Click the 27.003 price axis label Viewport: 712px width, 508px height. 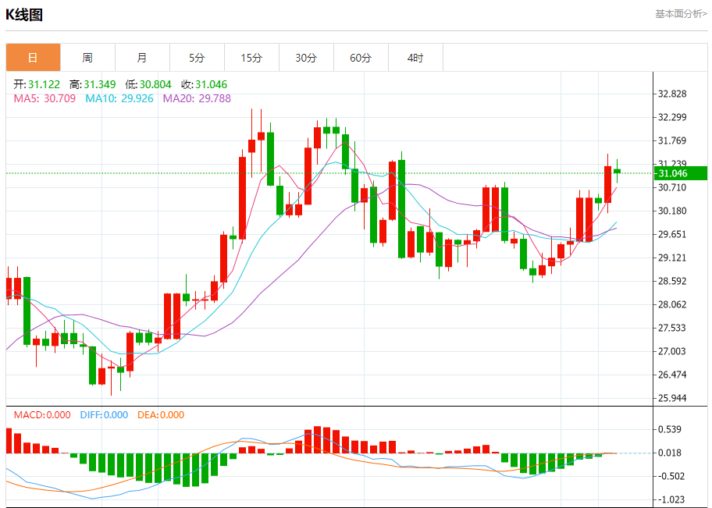(672, 351)
